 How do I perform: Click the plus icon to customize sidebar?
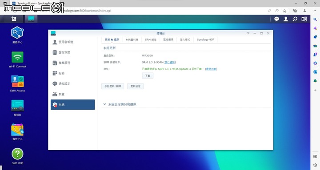pyautogui.click(x=315, y=90)
